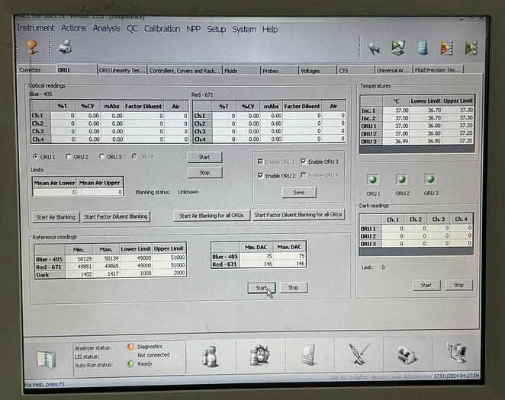Switch to the Probes tab
This screenshot has height=400, width=505.
[x=279, y=70]
